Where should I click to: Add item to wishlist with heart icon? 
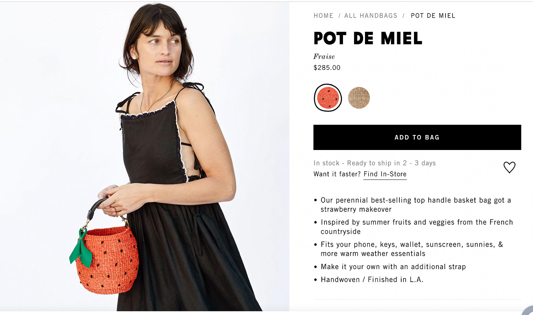pos(509,167)
